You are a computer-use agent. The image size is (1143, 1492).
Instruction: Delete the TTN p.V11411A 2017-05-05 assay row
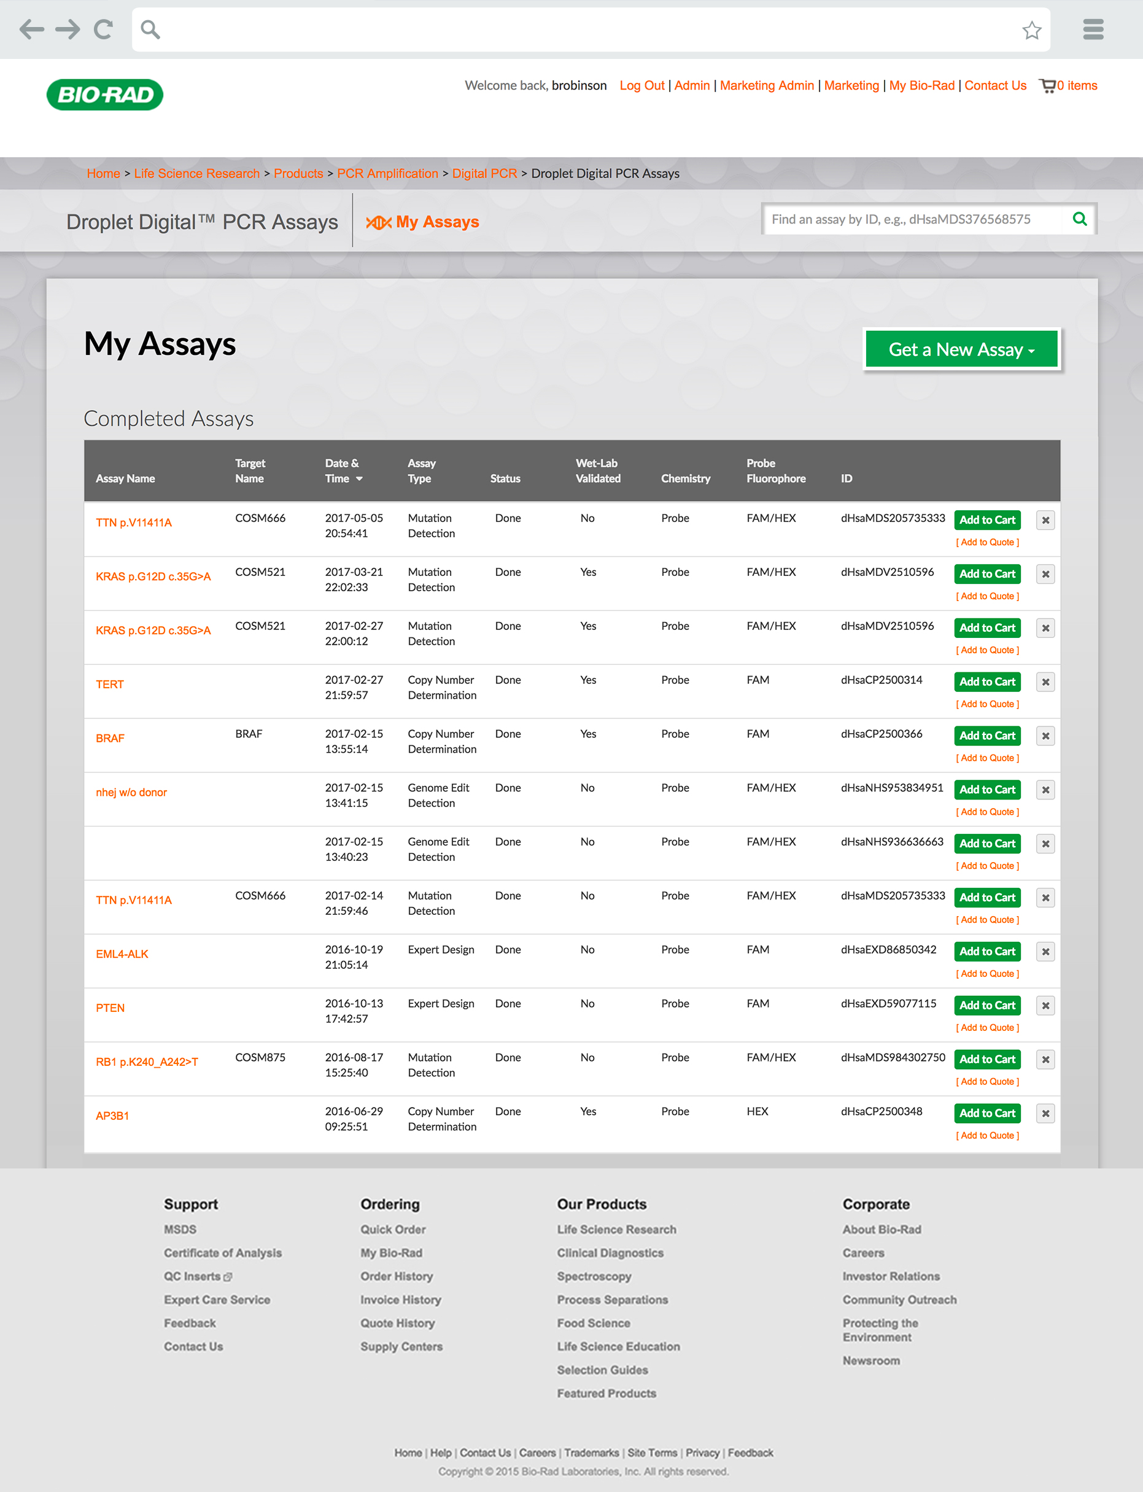pyautogui.click(x=1045, y=521)
